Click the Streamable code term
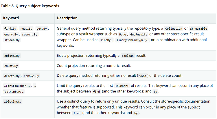 pyautogui.click(x=198, y=29)
